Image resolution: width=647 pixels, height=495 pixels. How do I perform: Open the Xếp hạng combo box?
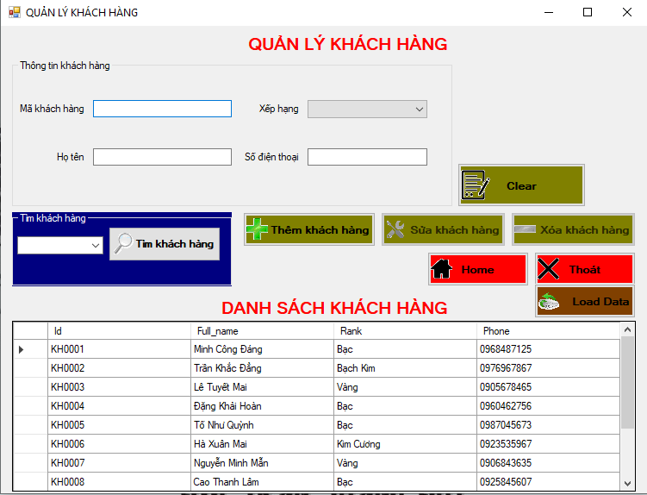[x=367, y=109]
